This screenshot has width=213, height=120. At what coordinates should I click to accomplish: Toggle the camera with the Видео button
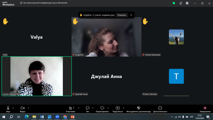22,108
